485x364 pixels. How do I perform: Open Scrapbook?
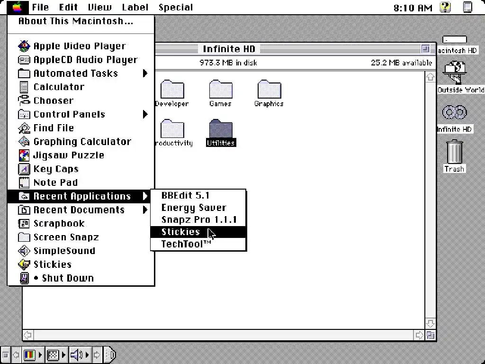pos(81,223)
